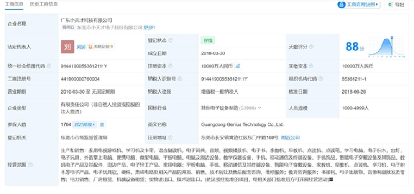Click the 人员规模 field label
This screenshot has height=194, width=414.
pyautogui.click(x=297, y=108)
